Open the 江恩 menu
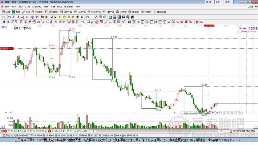This screenshot has height=145, width=258. (x=28, y=7)
